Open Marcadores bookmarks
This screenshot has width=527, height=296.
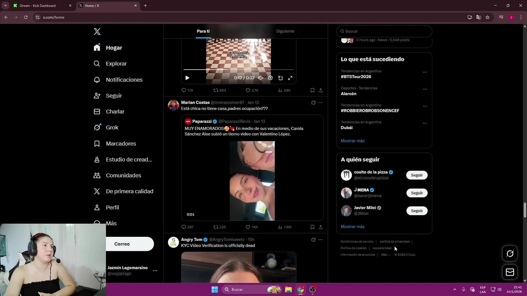coord(114,143)
